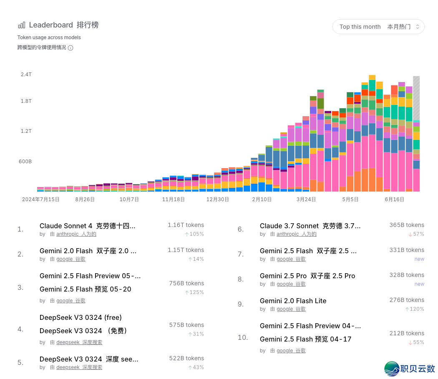Click the '522B tokens' value
The width and height of the screenshot is (438, 379).
point(186,358)
